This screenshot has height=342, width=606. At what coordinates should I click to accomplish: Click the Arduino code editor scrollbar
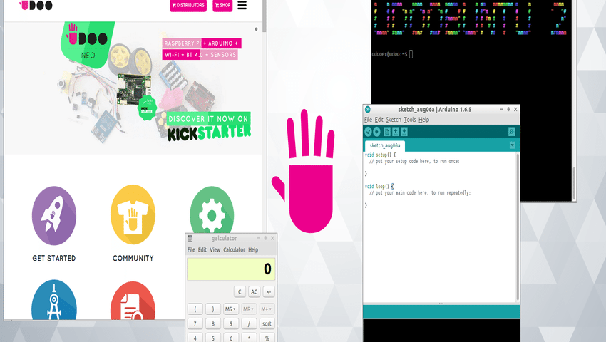point(518,228)
